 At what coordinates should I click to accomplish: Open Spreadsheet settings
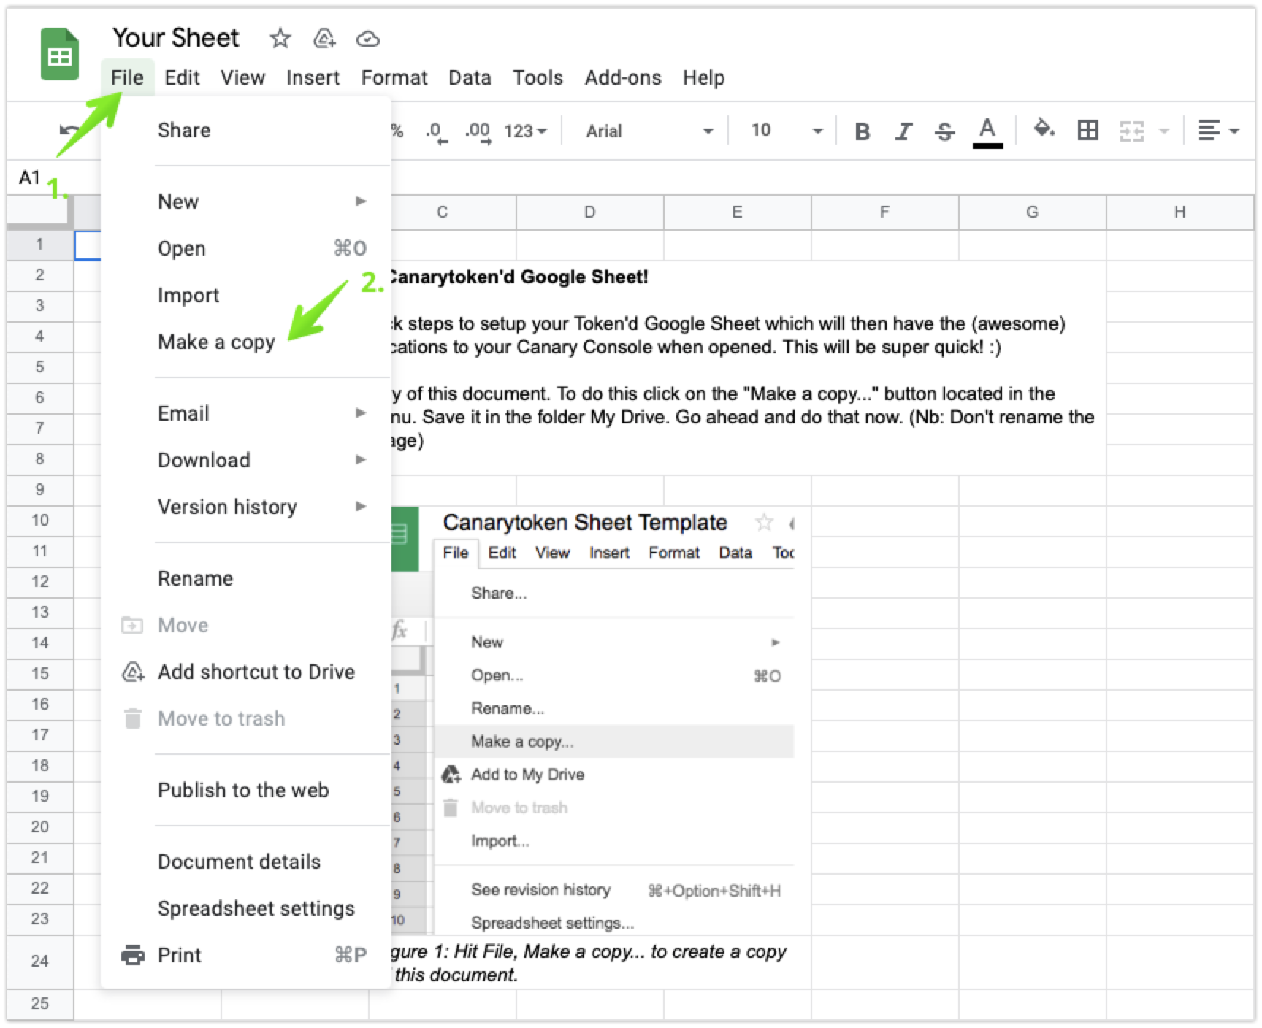(246, 908)
